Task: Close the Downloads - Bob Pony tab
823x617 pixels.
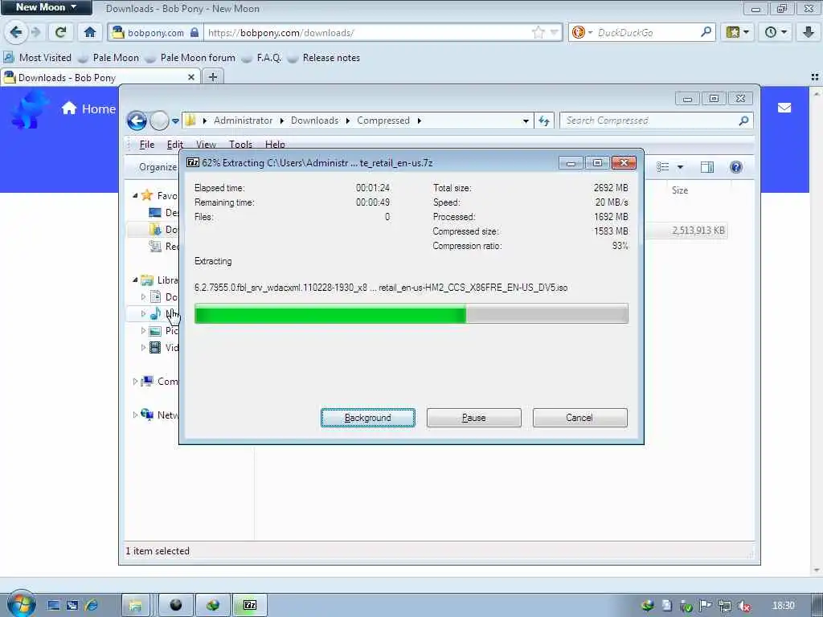Action: tap(191, 77)
